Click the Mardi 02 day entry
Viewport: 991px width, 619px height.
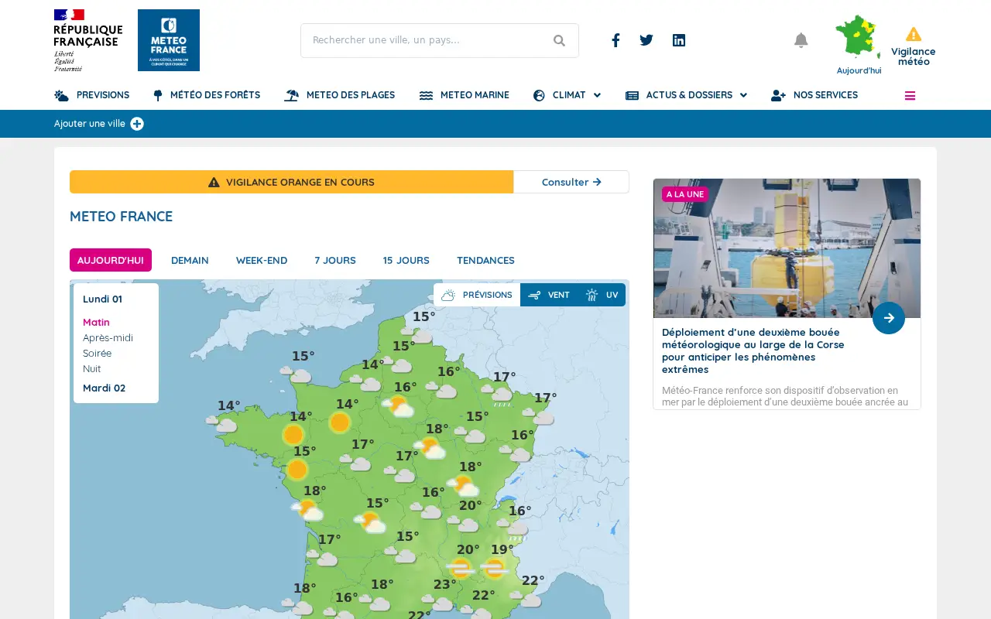click(x=104, y=388)
